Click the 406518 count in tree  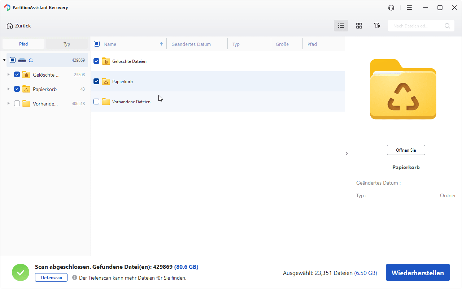point(78,104)
